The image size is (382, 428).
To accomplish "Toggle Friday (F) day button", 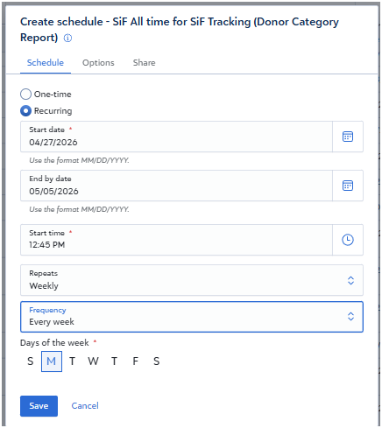I will coord(135,361).
